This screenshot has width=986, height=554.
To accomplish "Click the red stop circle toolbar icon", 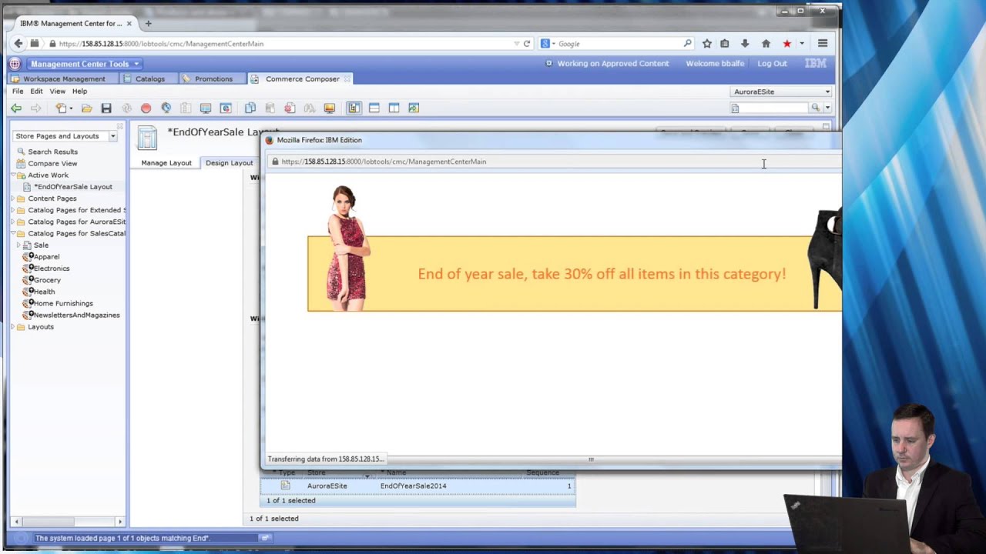I will (x=146, y=108).
